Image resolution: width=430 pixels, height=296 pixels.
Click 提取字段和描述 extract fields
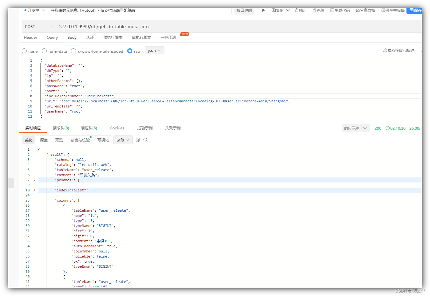pyautogui.click(x=399, y=51)
